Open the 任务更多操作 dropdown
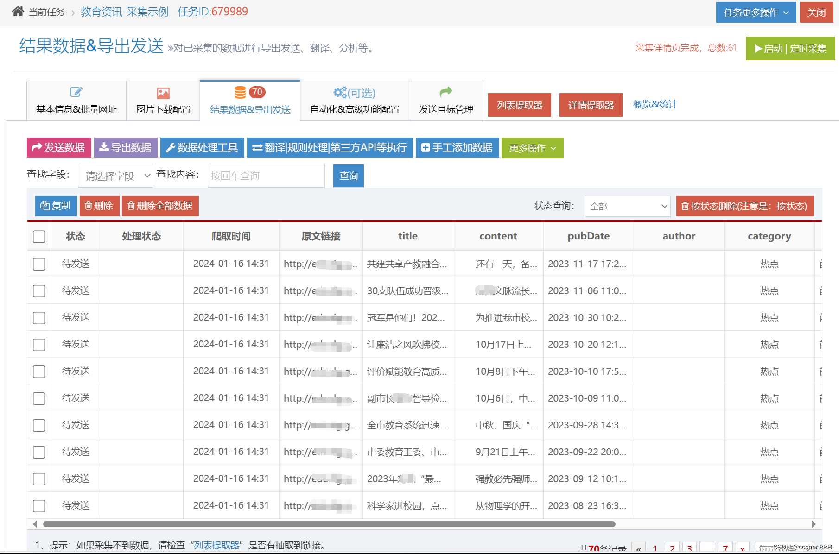This screenshot has width=839, height=554. pyautogui.click(x=756, y=12)
